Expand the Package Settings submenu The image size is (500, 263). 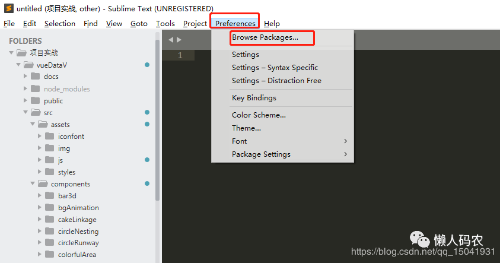pos(282,154)
